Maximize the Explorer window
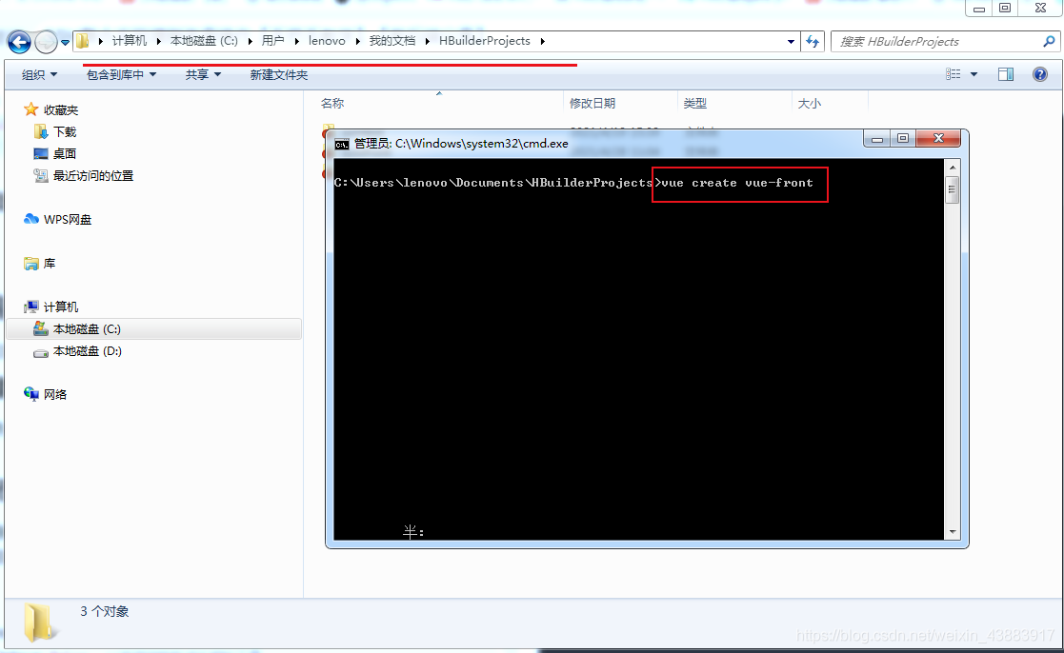Viewport: 1064px width, 653px height. coord(1005,9)
